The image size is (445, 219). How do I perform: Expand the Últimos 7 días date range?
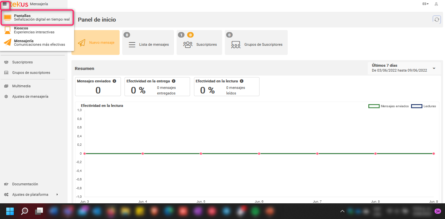pos(404,68)
